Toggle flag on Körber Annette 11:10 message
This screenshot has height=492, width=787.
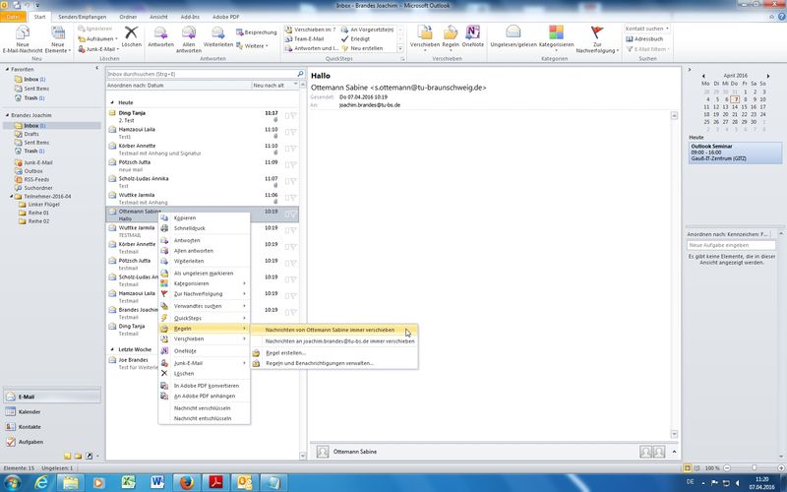293,147
